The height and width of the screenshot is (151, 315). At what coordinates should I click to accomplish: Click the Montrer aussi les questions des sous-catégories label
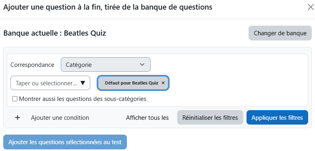(x=83, y=99)
